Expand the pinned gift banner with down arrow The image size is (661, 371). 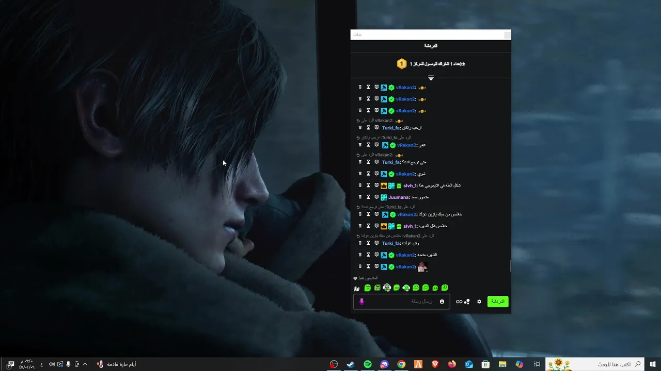click(x=431, y=78)
